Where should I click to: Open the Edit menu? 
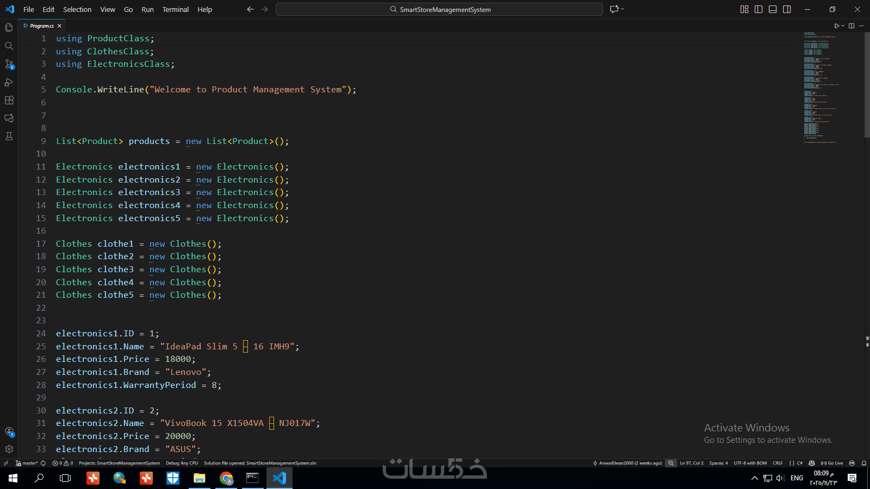(x=48, y=9)
